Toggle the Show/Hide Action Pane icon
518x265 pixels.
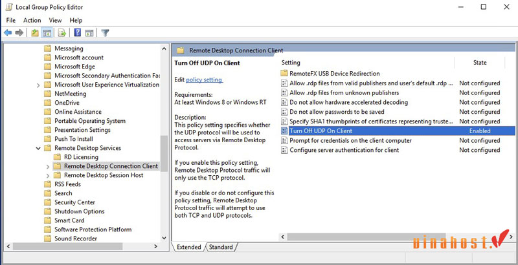89,32
